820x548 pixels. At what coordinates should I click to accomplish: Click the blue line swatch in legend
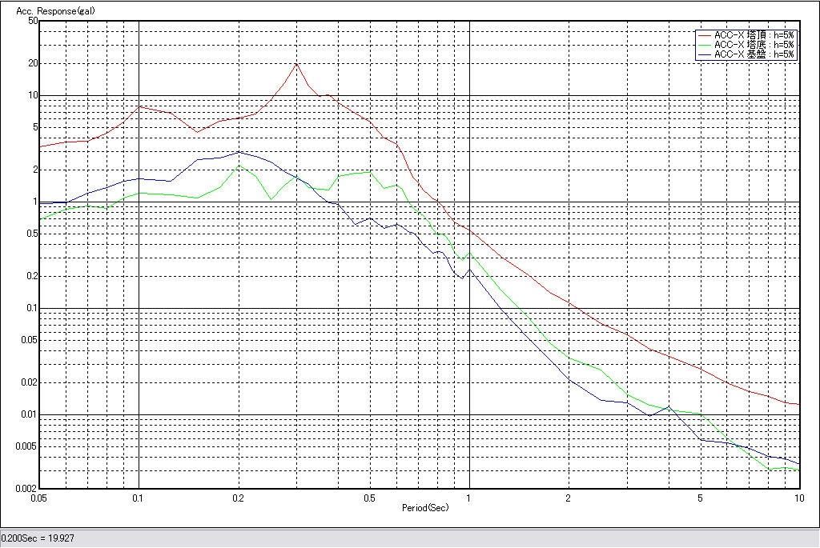[x=705, y=55]
